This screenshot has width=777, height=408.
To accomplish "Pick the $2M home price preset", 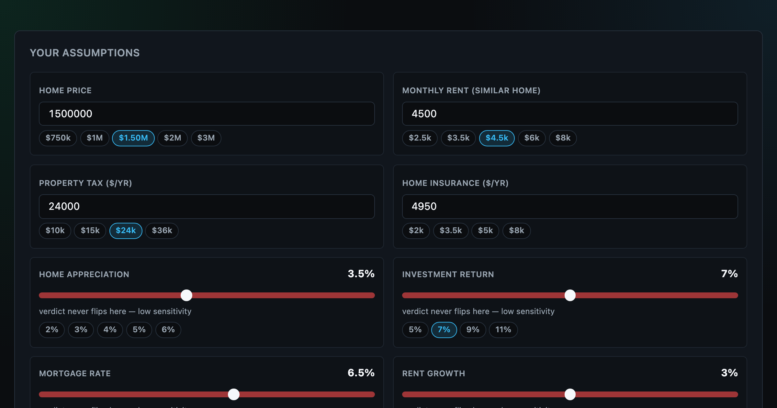I will 173,138.
